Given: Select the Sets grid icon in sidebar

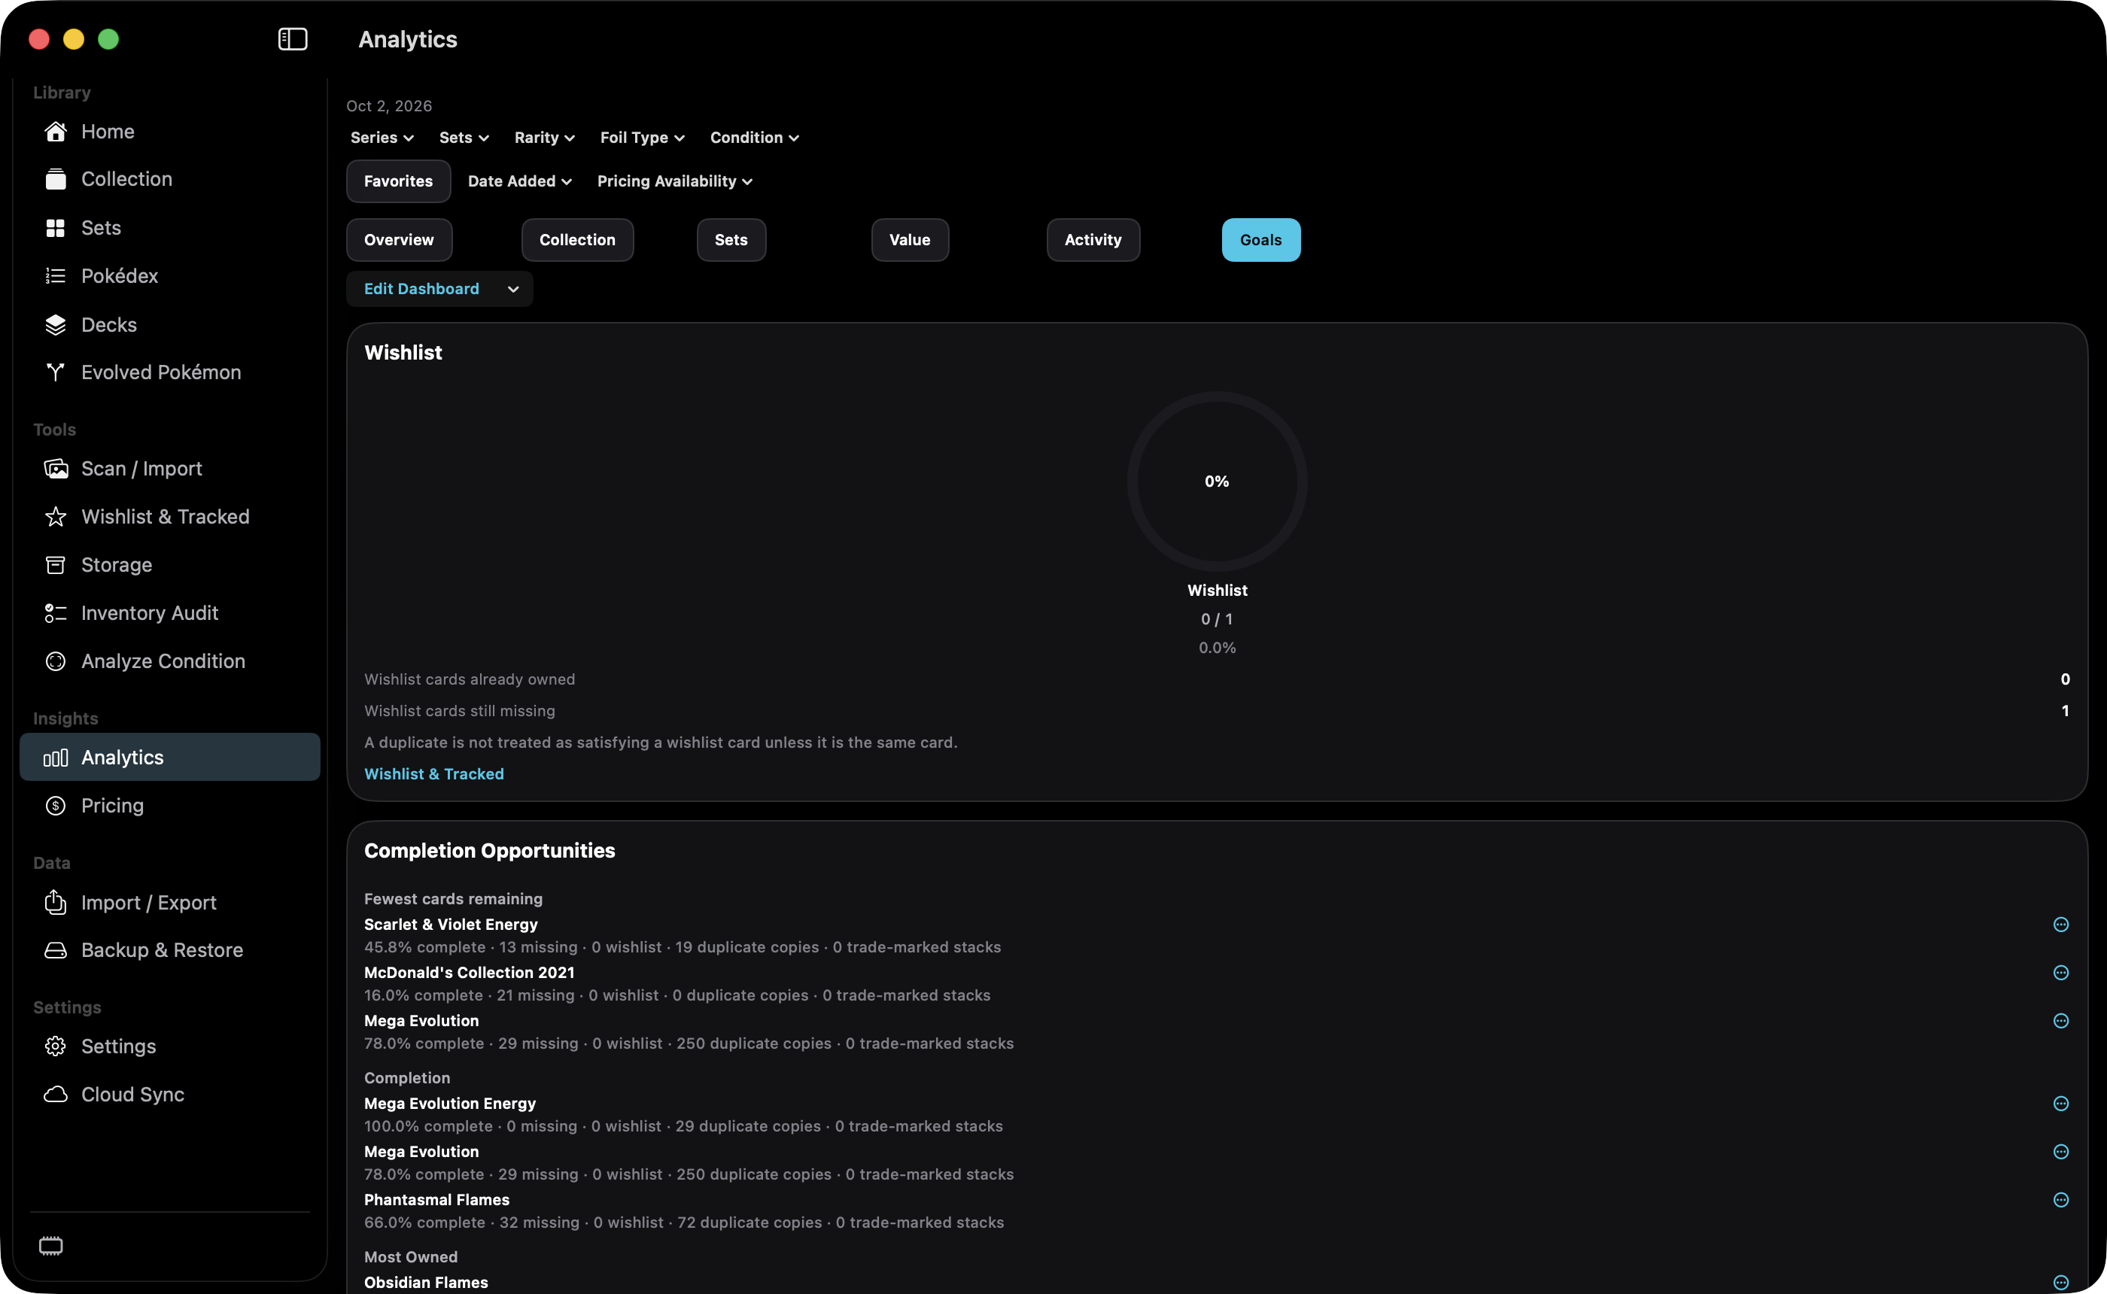Looking at the screenshot, I should [x=56, y=228].
